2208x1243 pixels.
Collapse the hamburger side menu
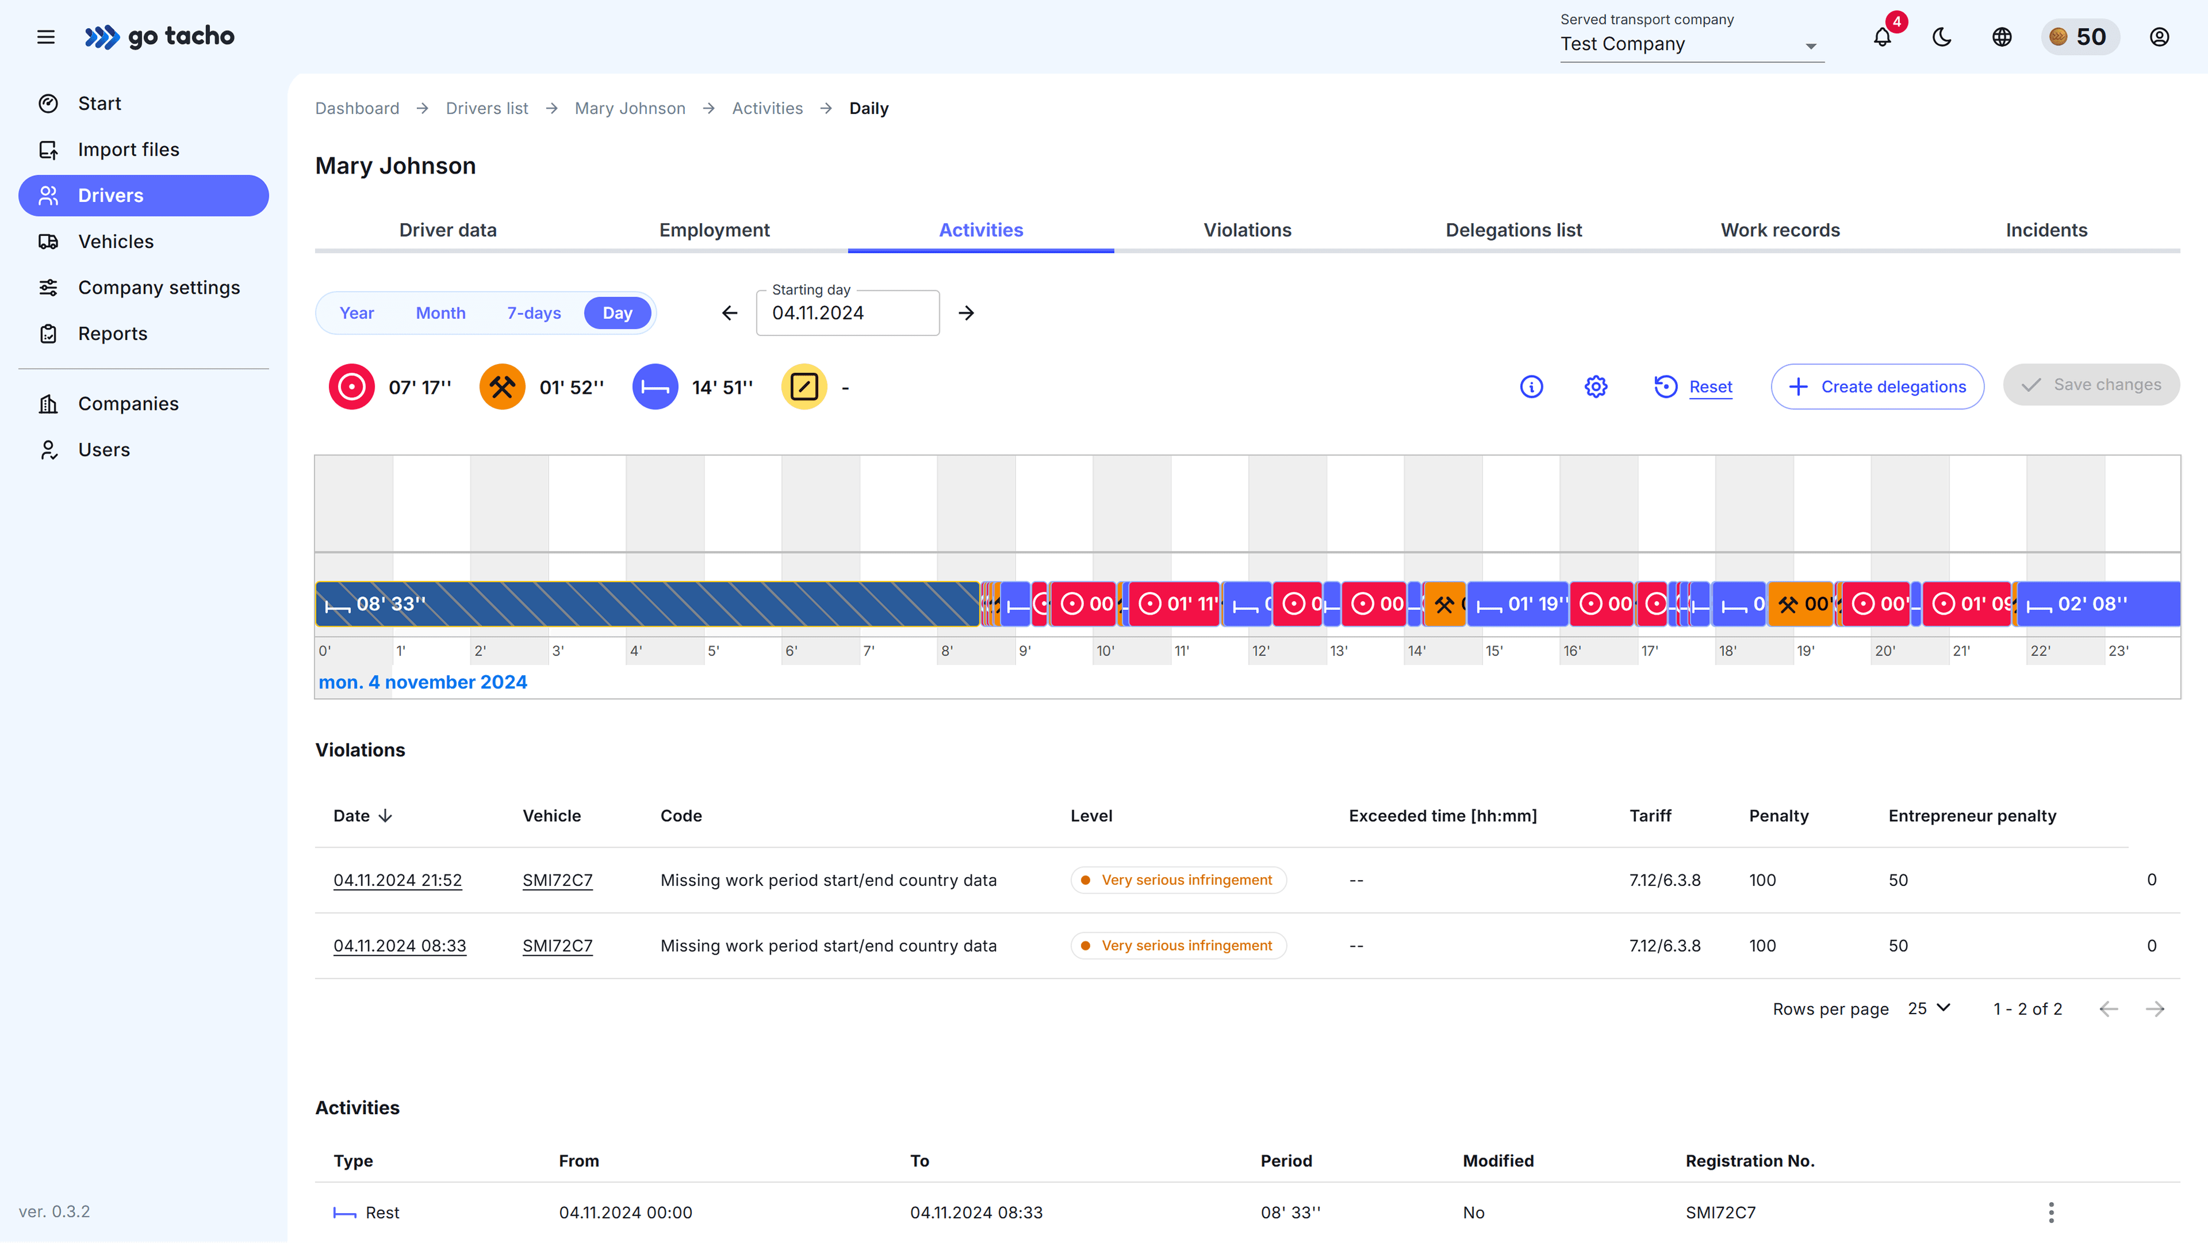coord(46,37)
